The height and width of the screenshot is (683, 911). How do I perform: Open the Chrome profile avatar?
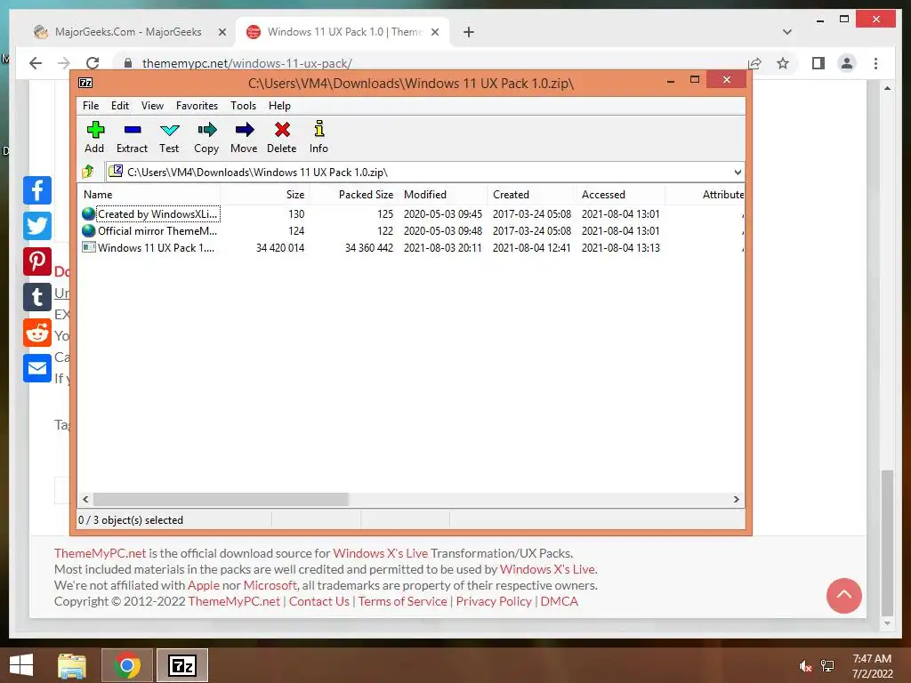(x=847, y=63)
